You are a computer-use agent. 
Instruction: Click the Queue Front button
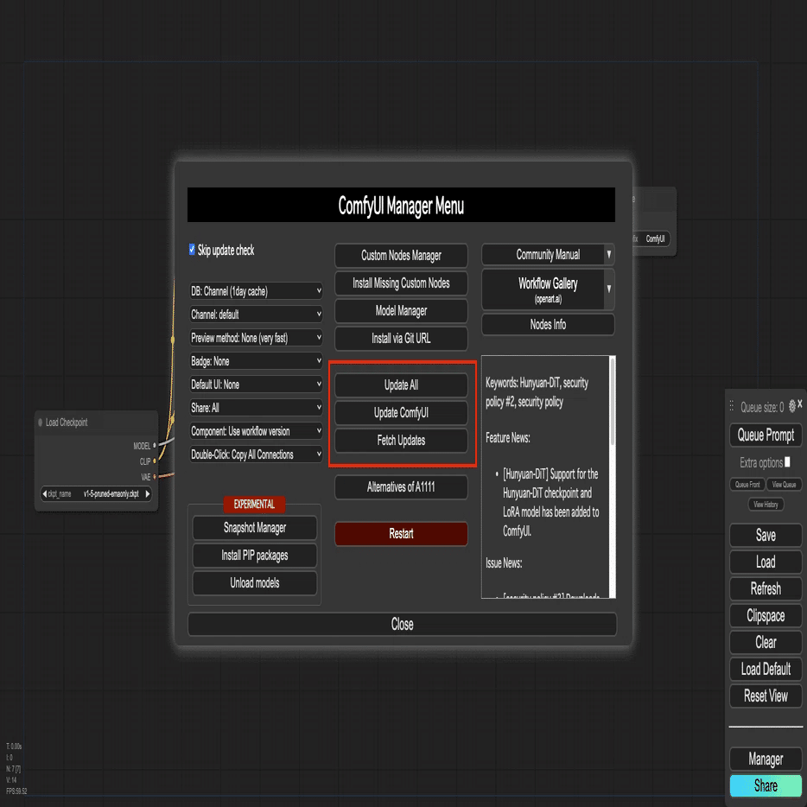tap(747, 485)
